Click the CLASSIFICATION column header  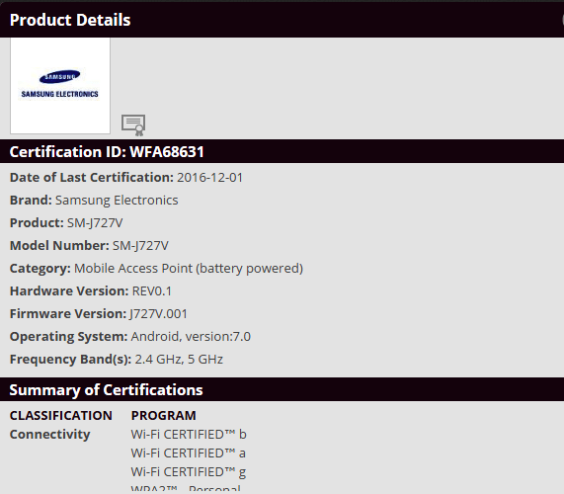[x=61, y=416]
